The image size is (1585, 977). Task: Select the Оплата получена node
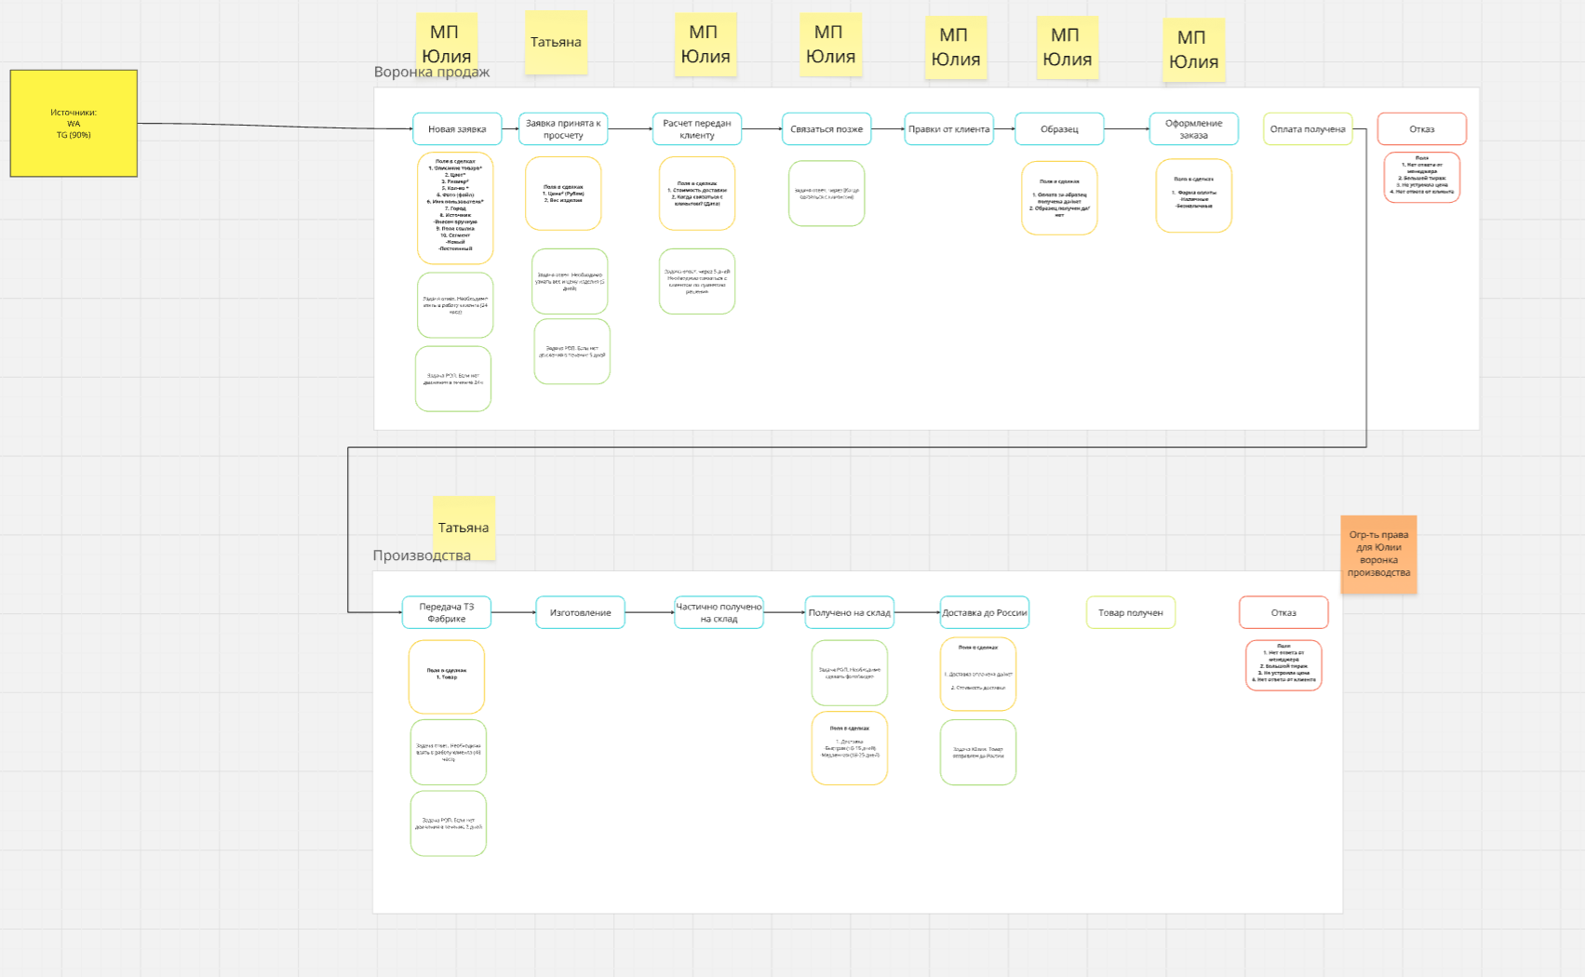coord(1308,129)
